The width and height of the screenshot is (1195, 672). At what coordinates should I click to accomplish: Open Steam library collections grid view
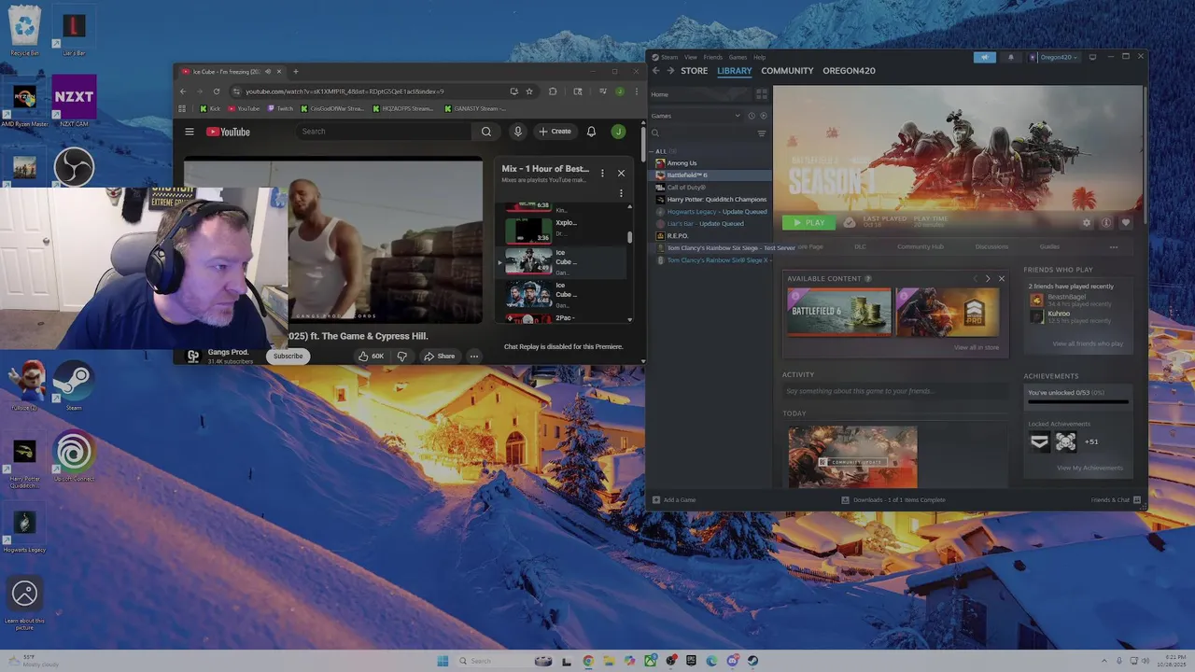(761, 94)
